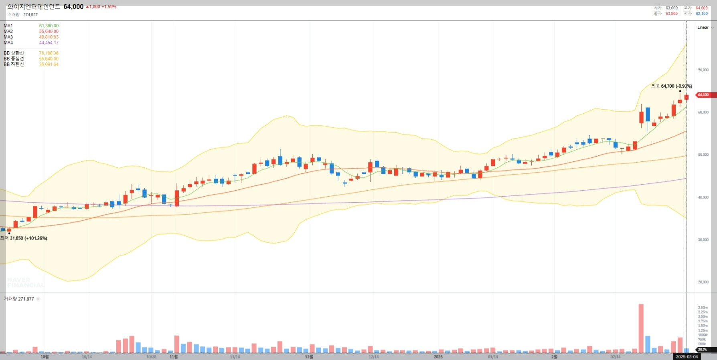Click the 11월 date axis label
This screenshot has height=360, width=717.
(x=174, y=357)
